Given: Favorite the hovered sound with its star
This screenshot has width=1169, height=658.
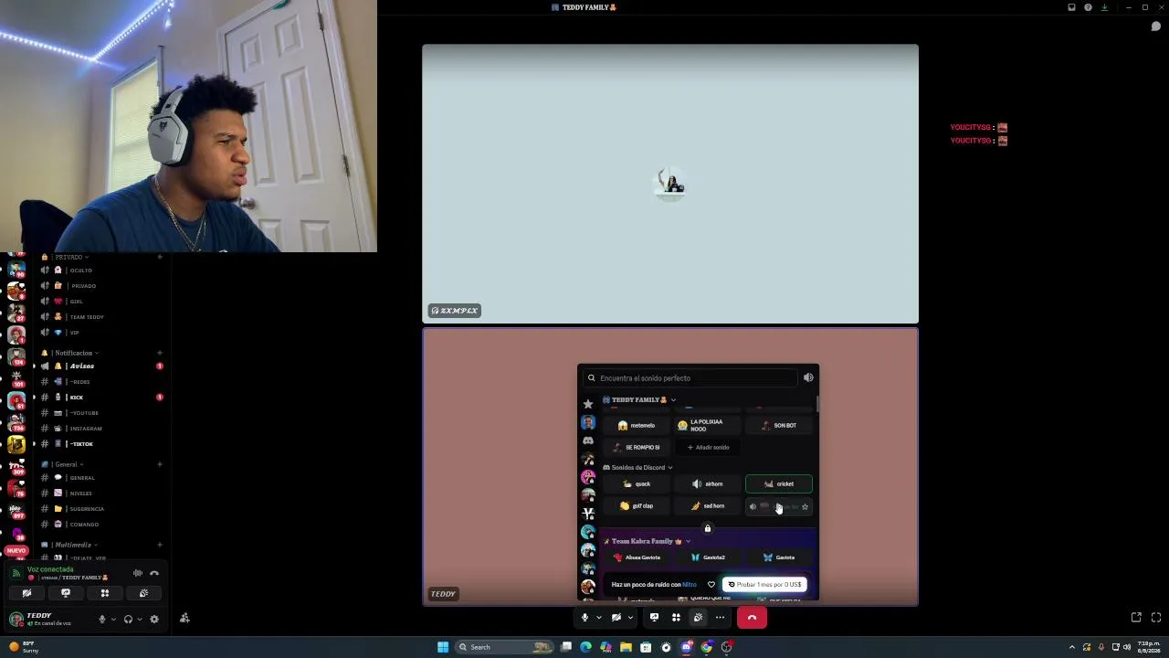Looking at the screenshot, I should (x=805, y=506).
